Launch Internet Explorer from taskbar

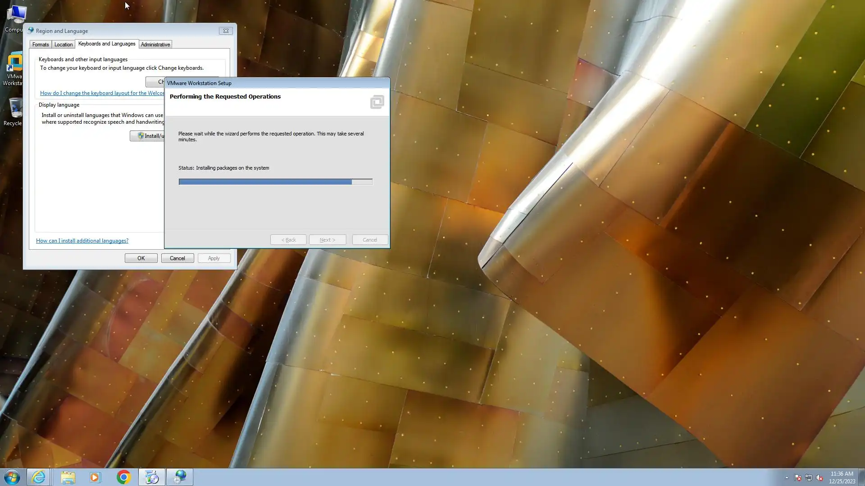coord(38,477)
